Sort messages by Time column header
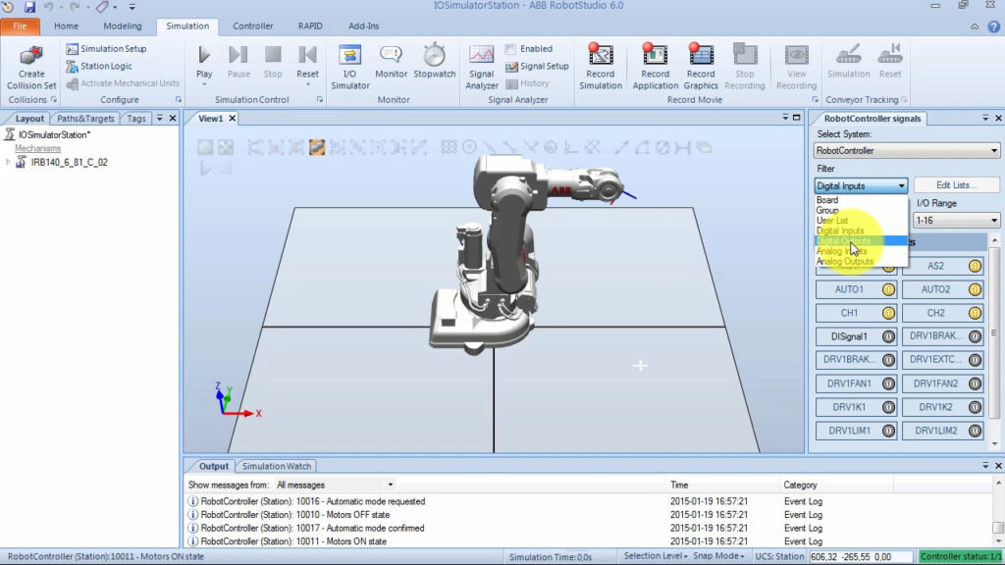This screenshot has height=565, width=1005. coord(679,485)
